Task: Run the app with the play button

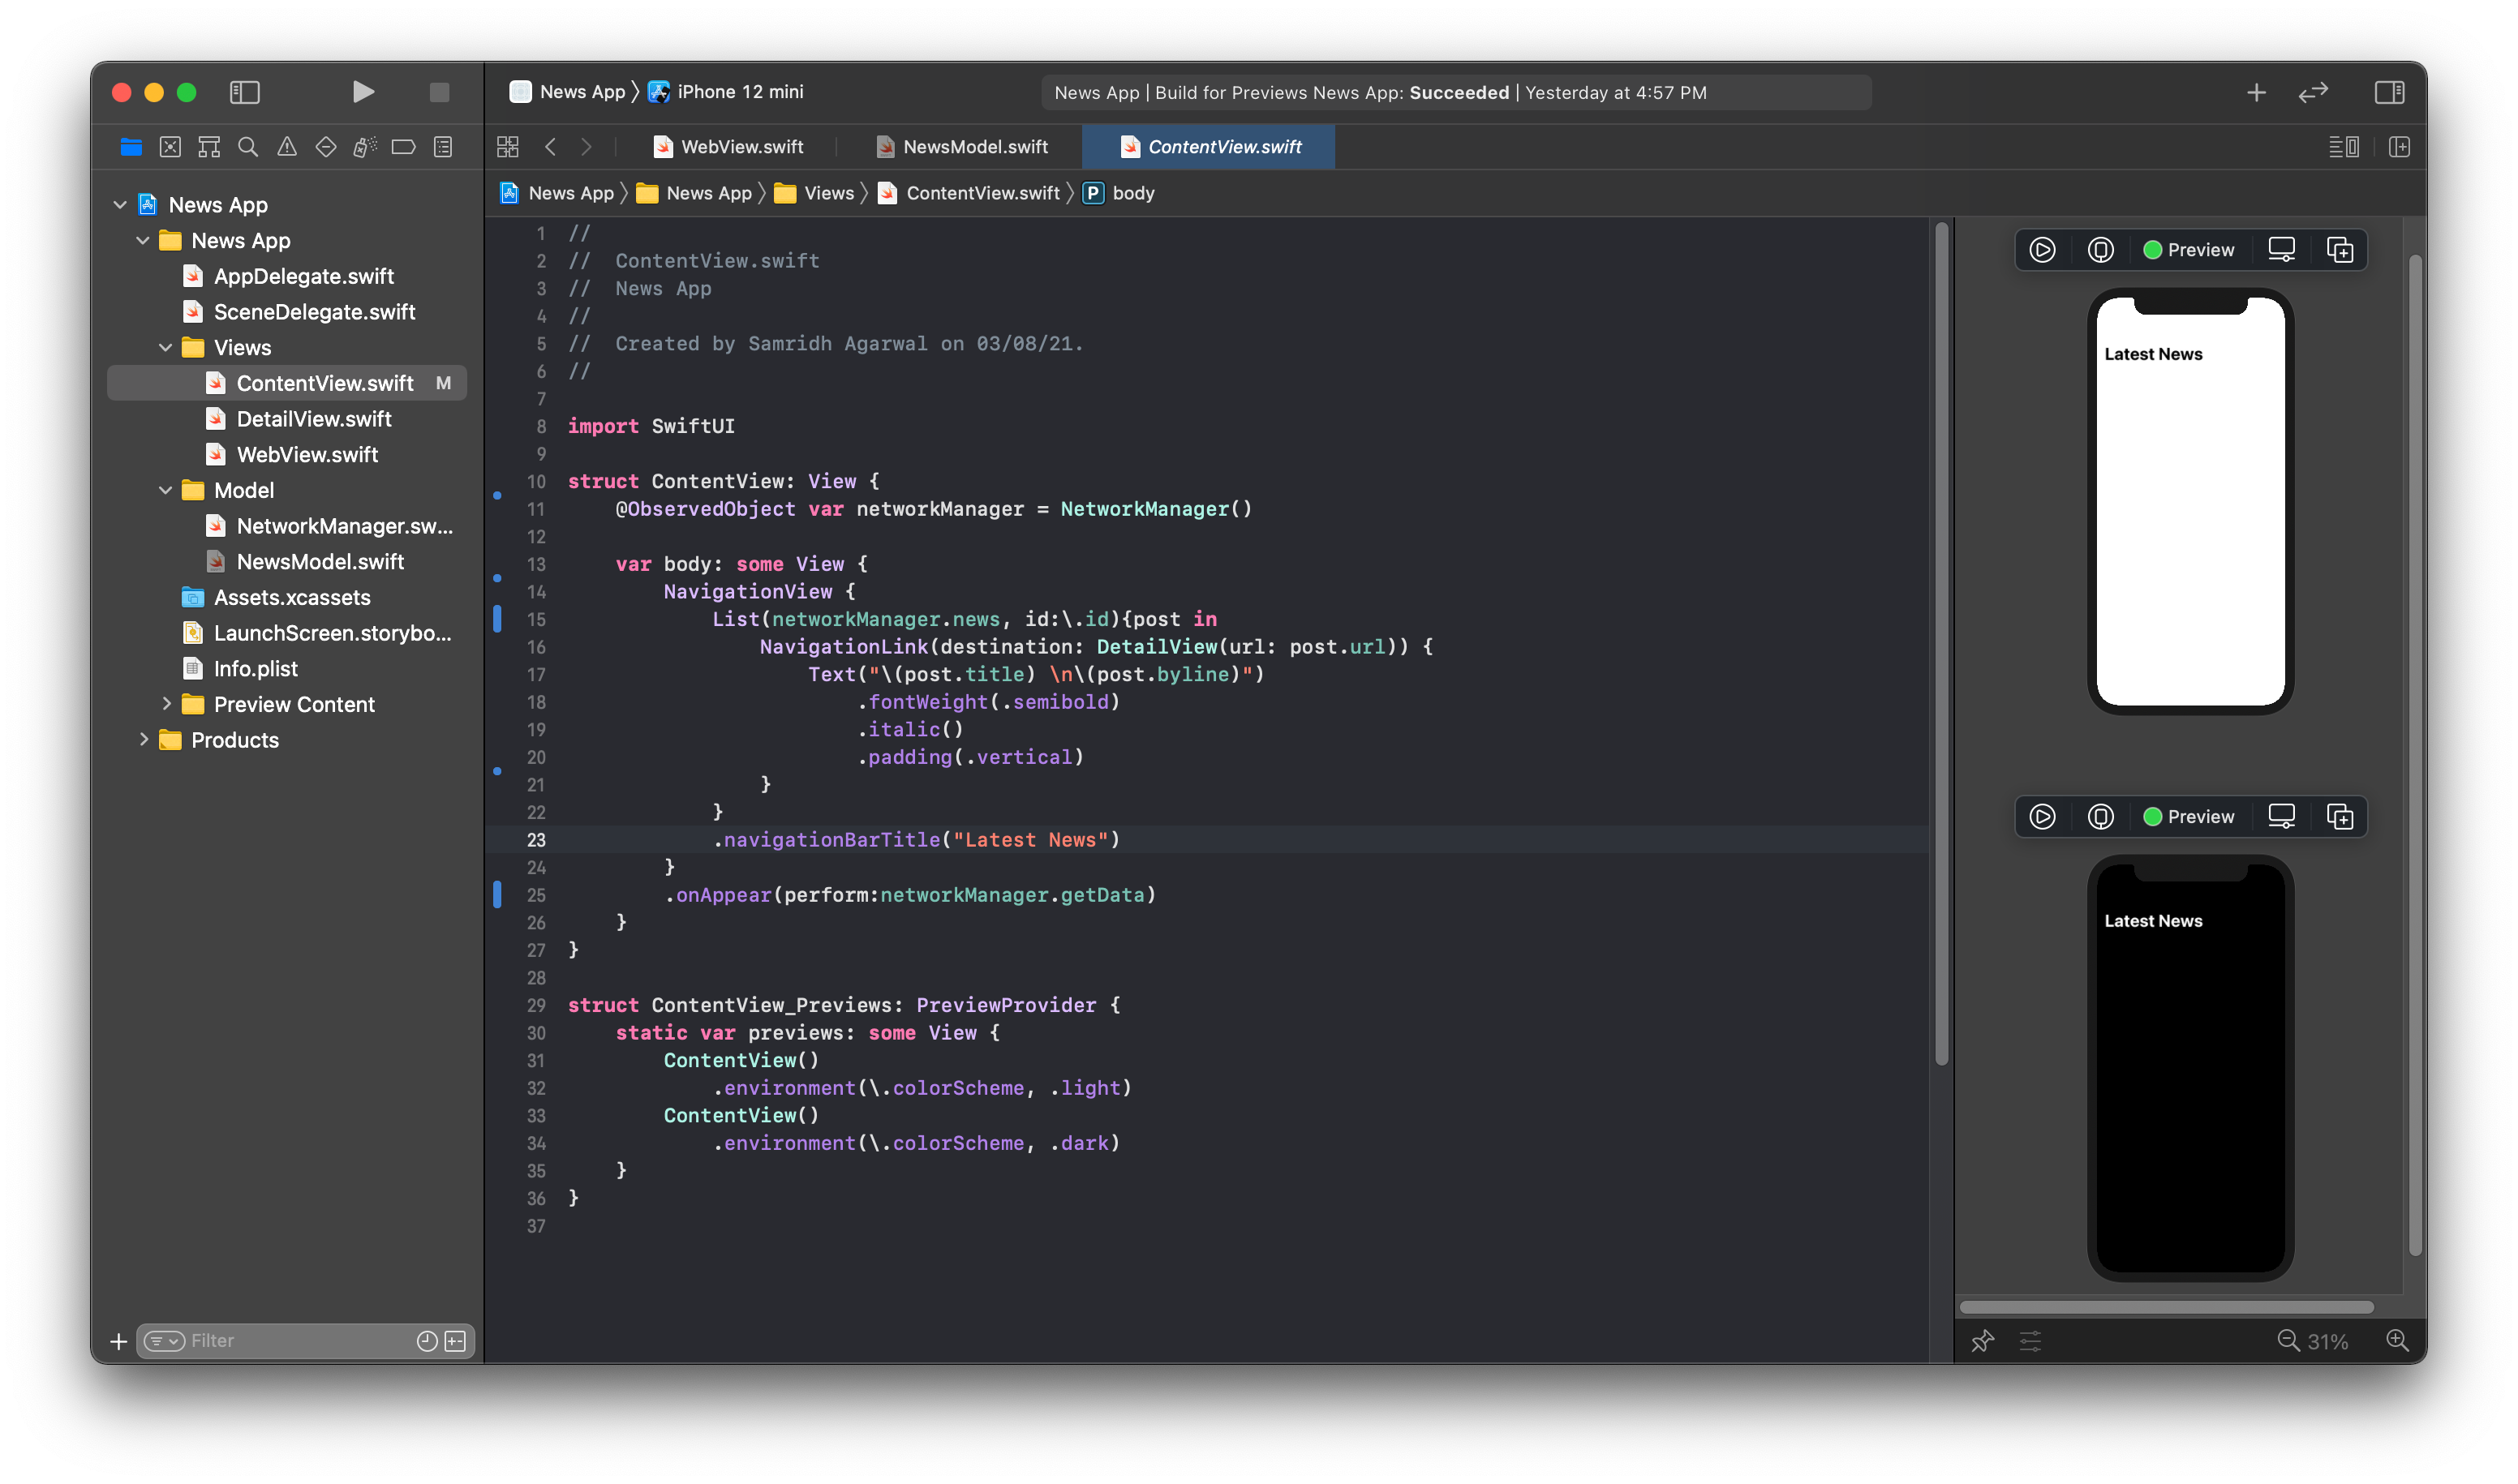Action: pyautogui.click(x=363, y=92)
